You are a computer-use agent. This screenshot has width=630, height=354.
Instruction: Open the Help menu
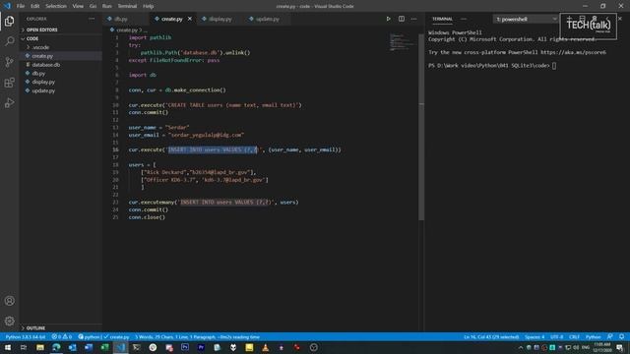(x=149, y=6)
